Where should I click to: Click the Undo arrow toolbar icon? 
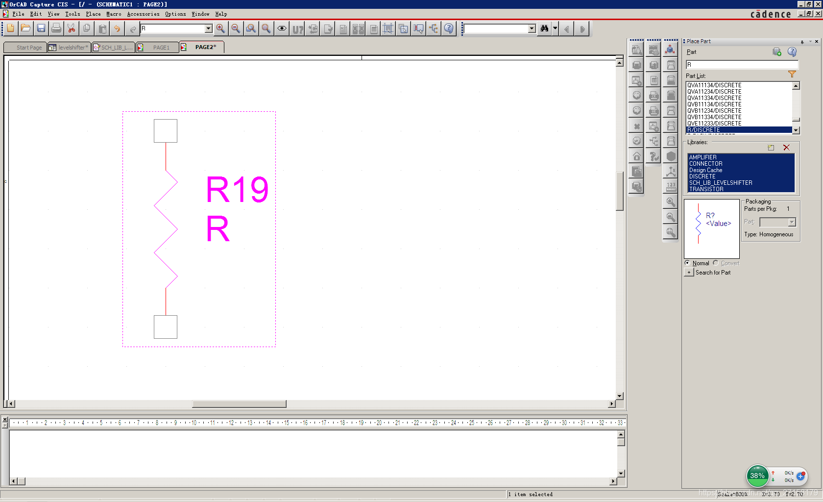coord(117,29)
